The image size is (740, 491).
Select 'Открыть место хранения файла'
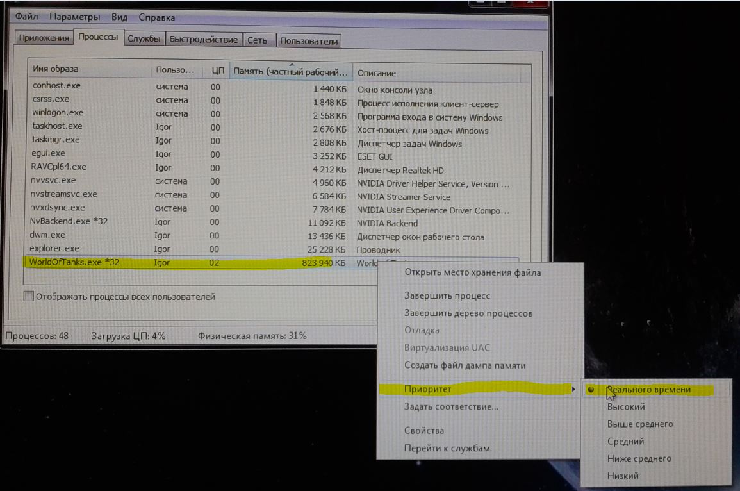[x=472, y=272]
